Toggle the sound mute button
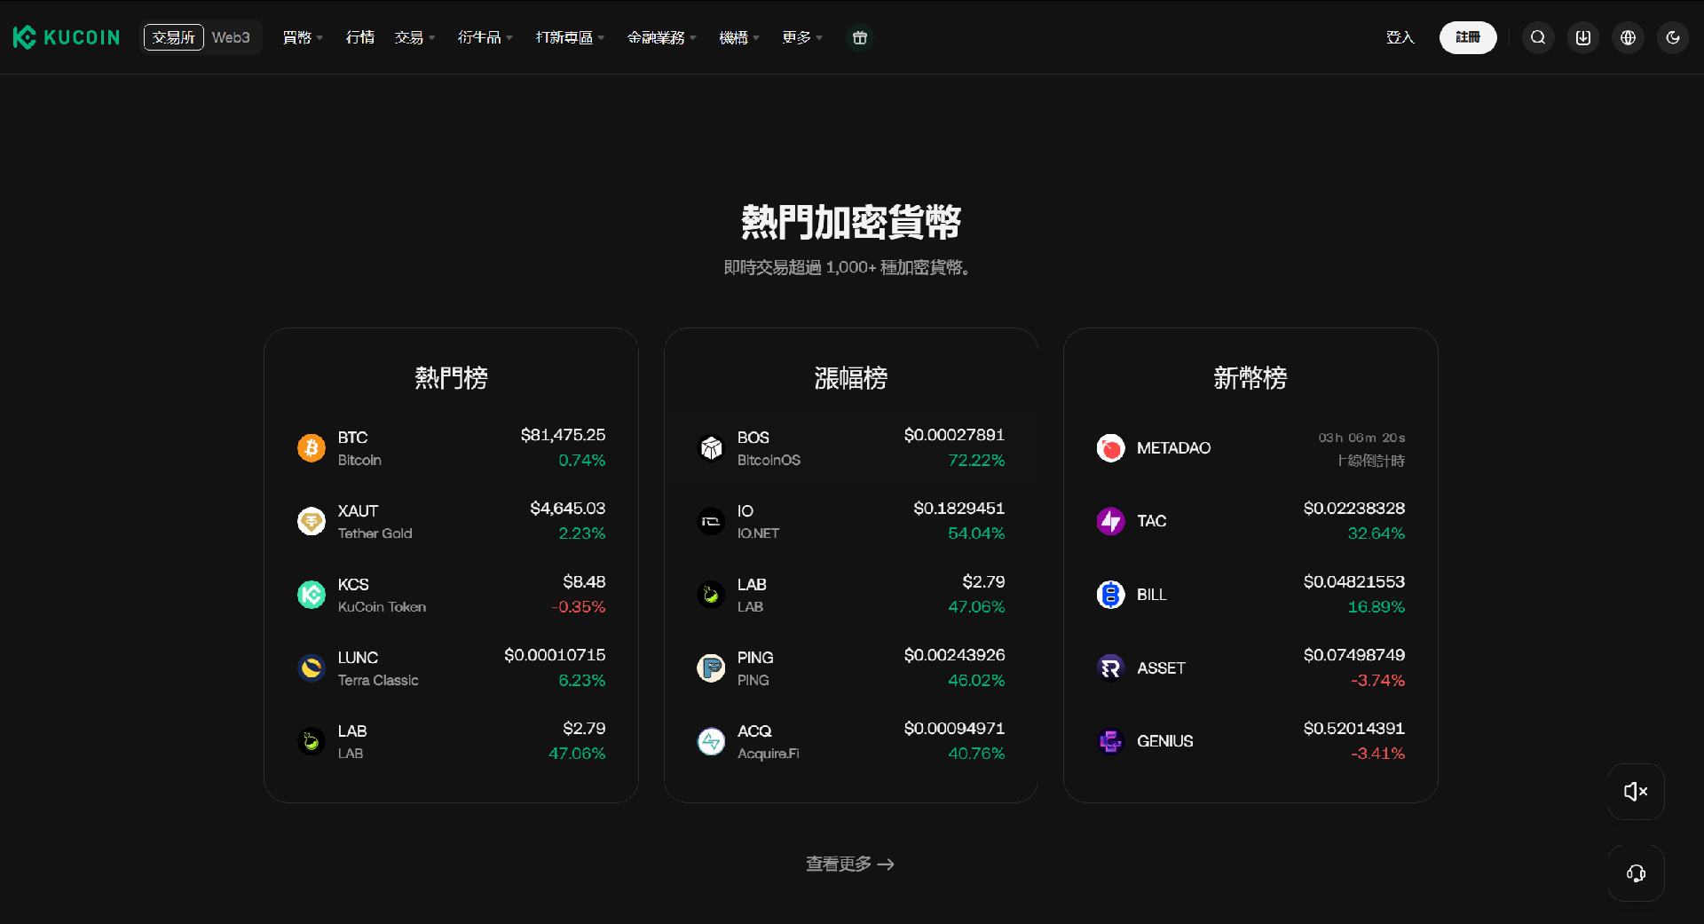The width and height of the screenshot is (1704, 924). [x=1636, y=791]
